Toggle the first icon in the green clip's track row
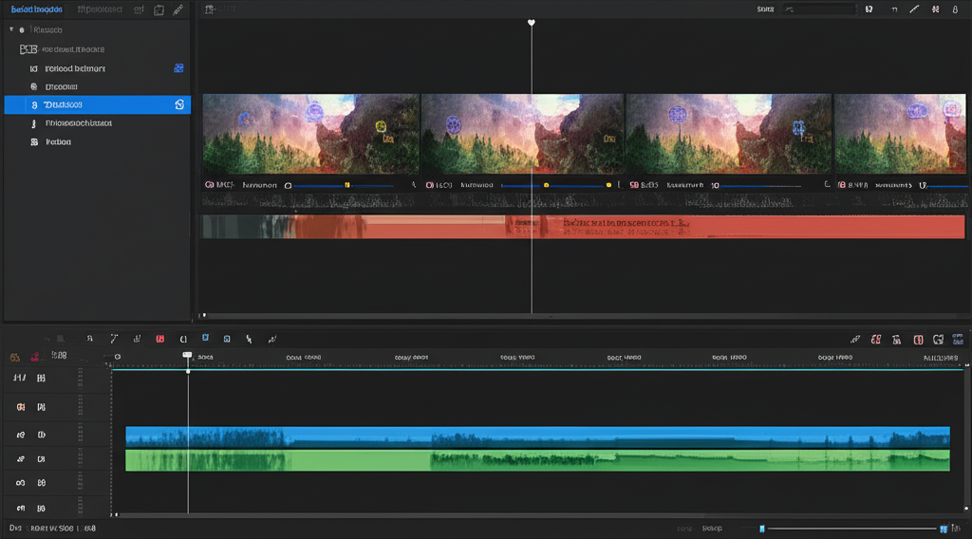972x539 pixels. click(x=21, y=459)
